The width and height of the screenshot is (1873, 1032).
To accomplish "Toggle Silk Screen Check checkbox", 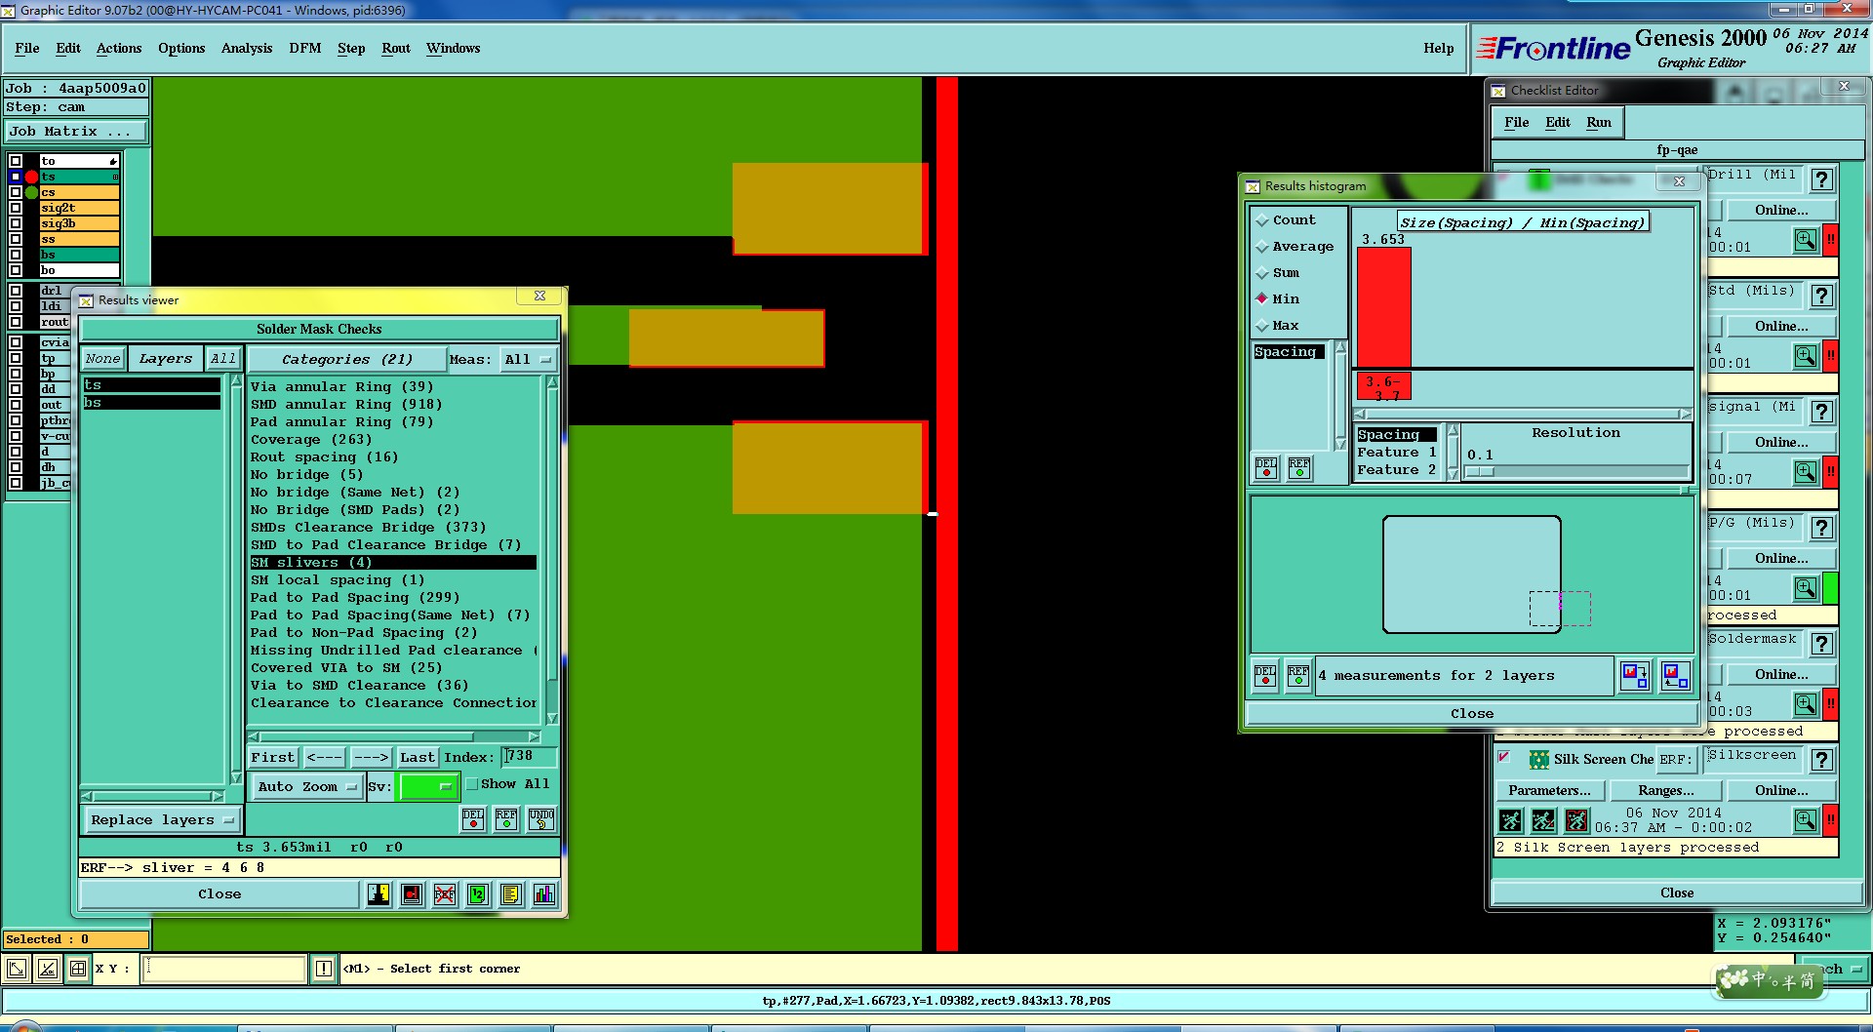I will point(1504,757).
